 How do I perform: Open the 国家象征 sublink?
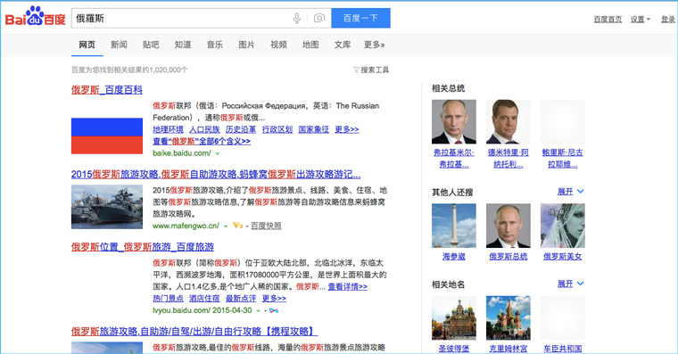click(313, 129)
